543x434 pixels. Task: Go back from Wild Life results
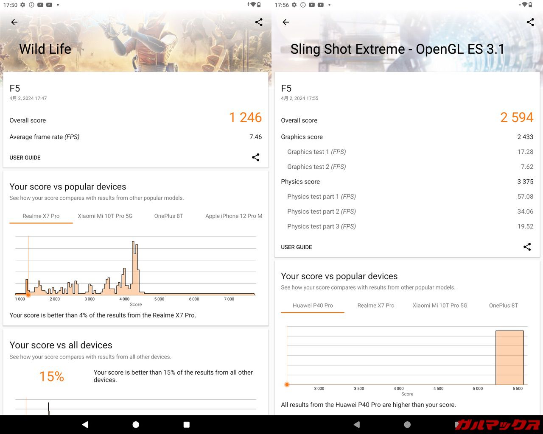[14, 22]
